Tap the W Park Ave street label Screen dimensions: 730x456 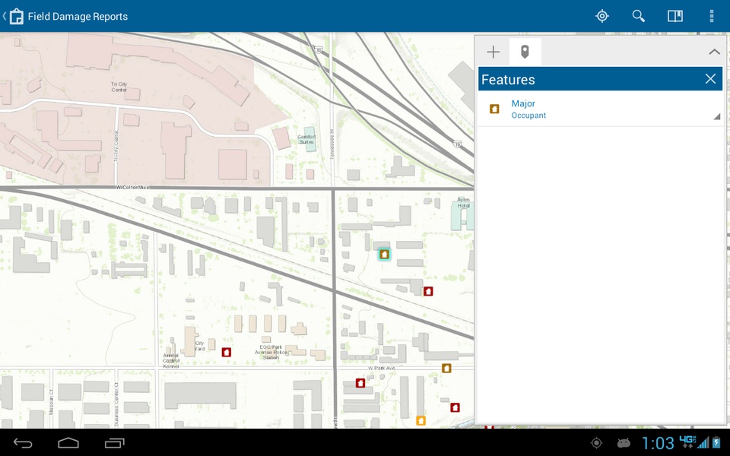coord(381,368)
